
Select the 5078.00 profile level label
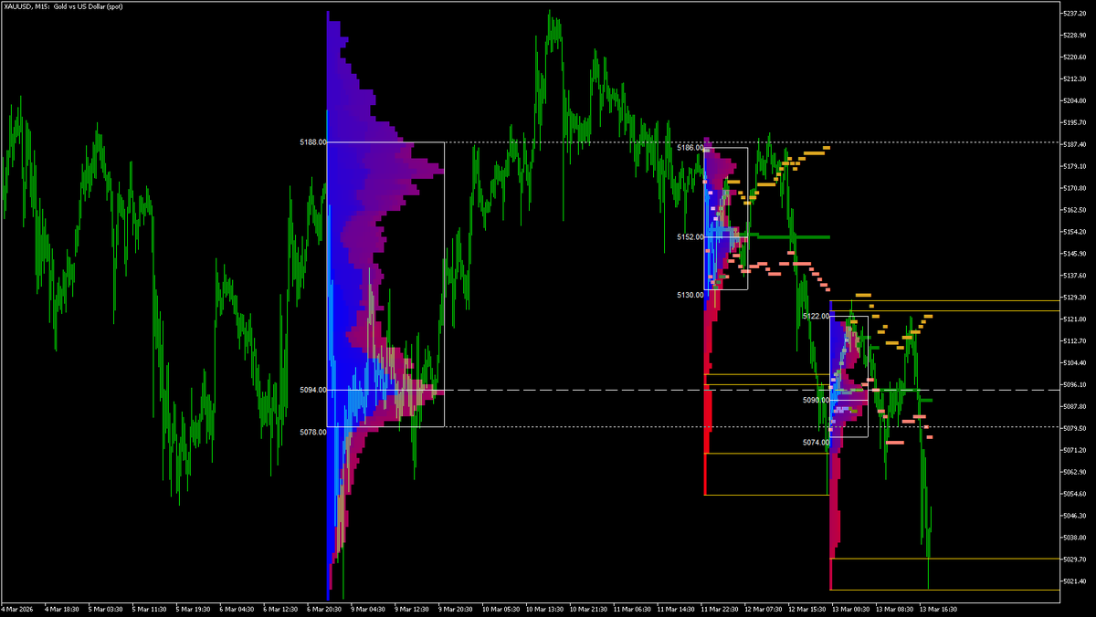tap(312, 432)
